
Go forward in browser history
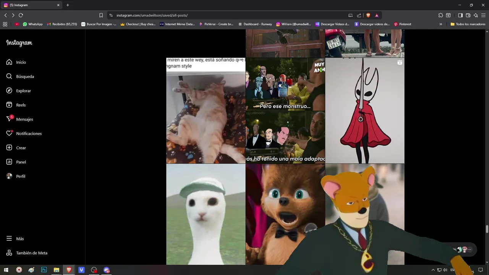click(x=13, y=15)
